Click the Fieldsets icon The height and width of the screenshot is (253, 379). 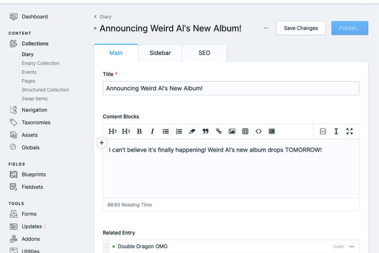[13, 187]
